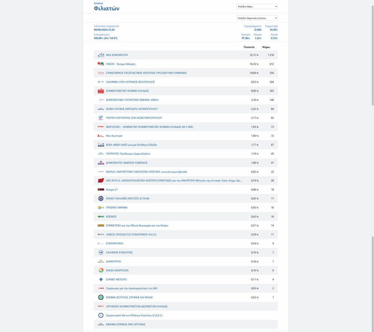Click the ΠΡΑΣΙΝΟ ΚΙΝΗΜΑ logo
This screenshot has width=374, height=332.
[x=101, y=208]
